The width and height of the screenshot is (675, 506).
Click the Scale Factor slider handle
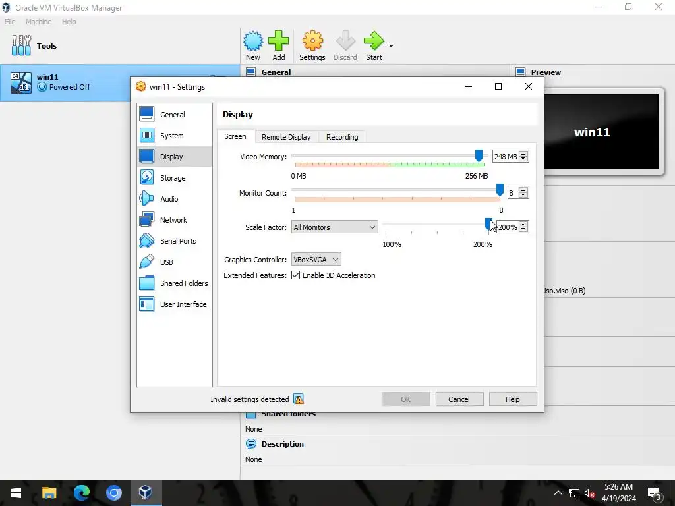coord(488,224)
